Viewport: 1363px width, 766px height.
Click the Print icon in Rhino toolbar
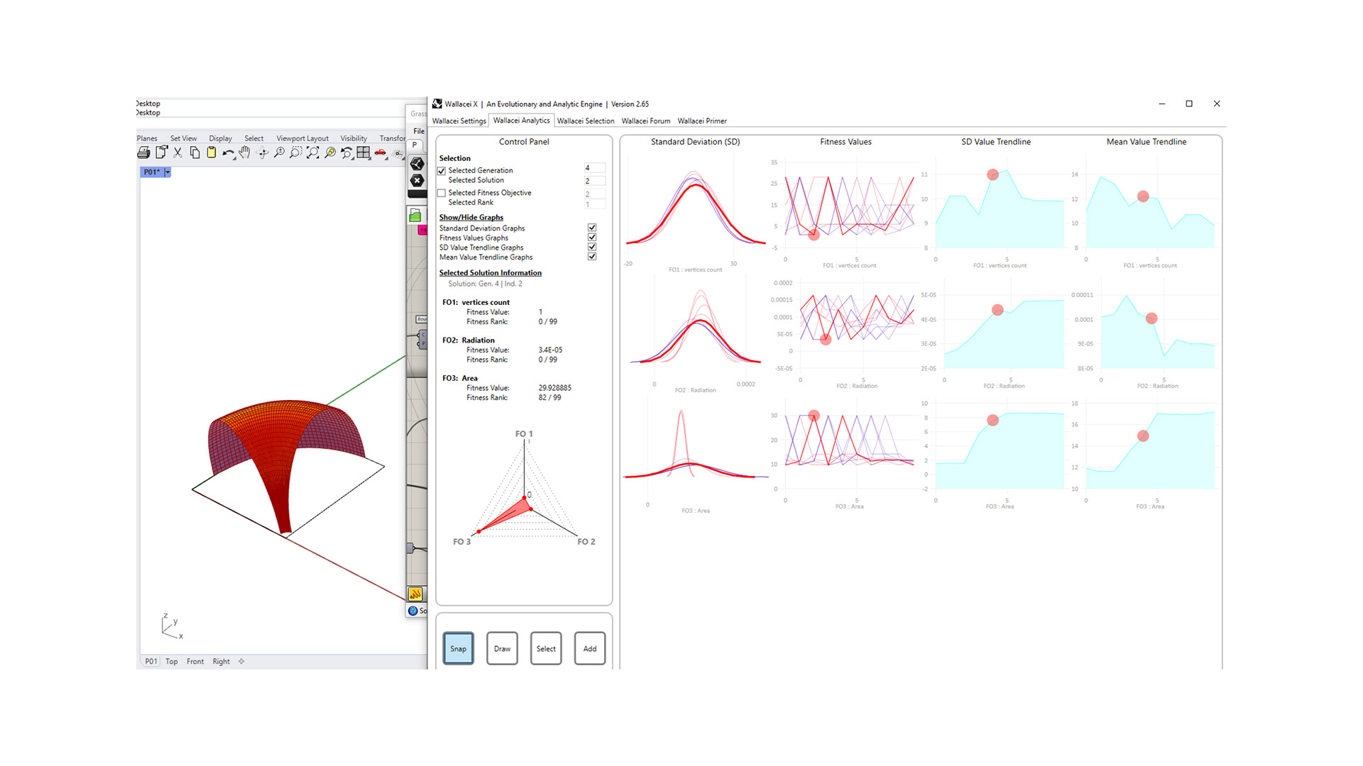pos(143,152)
